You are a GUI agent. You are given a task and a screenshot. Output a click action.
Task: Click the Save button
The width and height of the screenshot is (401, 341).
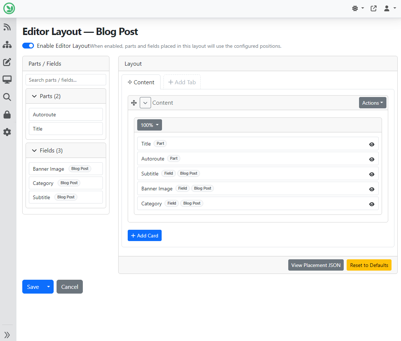coord(33,287)
